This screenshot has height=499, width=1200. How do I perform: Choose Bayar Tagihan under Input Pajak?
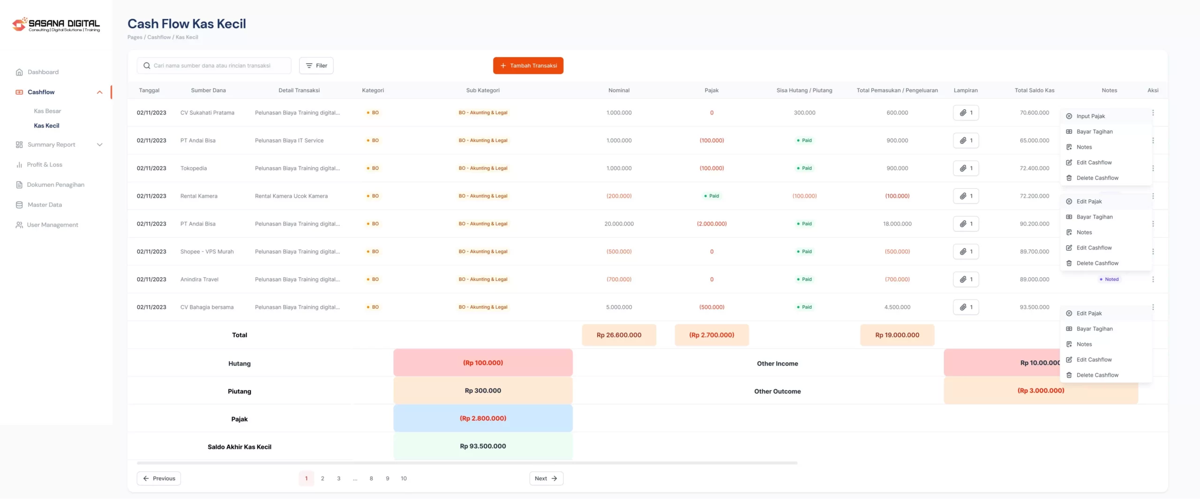[x=1105, y=132]
